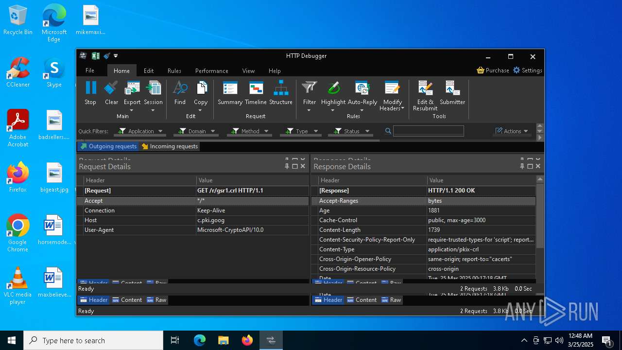This screenshot has width=622, height=350.
Task: Click the quick filter search box
Action: pyautogui.click(x=428, y=131)
